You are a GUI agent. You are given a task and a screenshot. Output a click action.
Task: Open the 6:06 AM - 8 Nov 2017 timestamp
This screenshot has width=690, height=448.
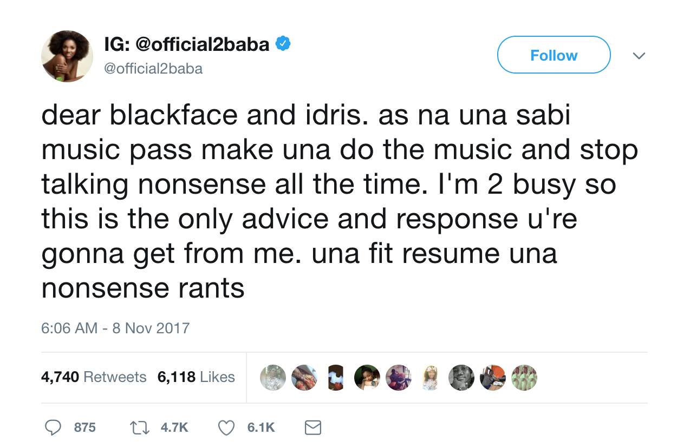(x=115, y=328)
